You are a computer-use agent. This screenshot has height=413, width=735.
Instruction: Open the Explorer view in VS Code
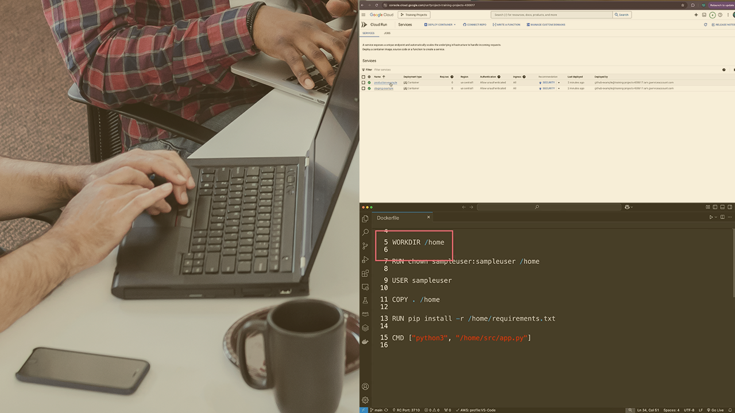(365, 219)
